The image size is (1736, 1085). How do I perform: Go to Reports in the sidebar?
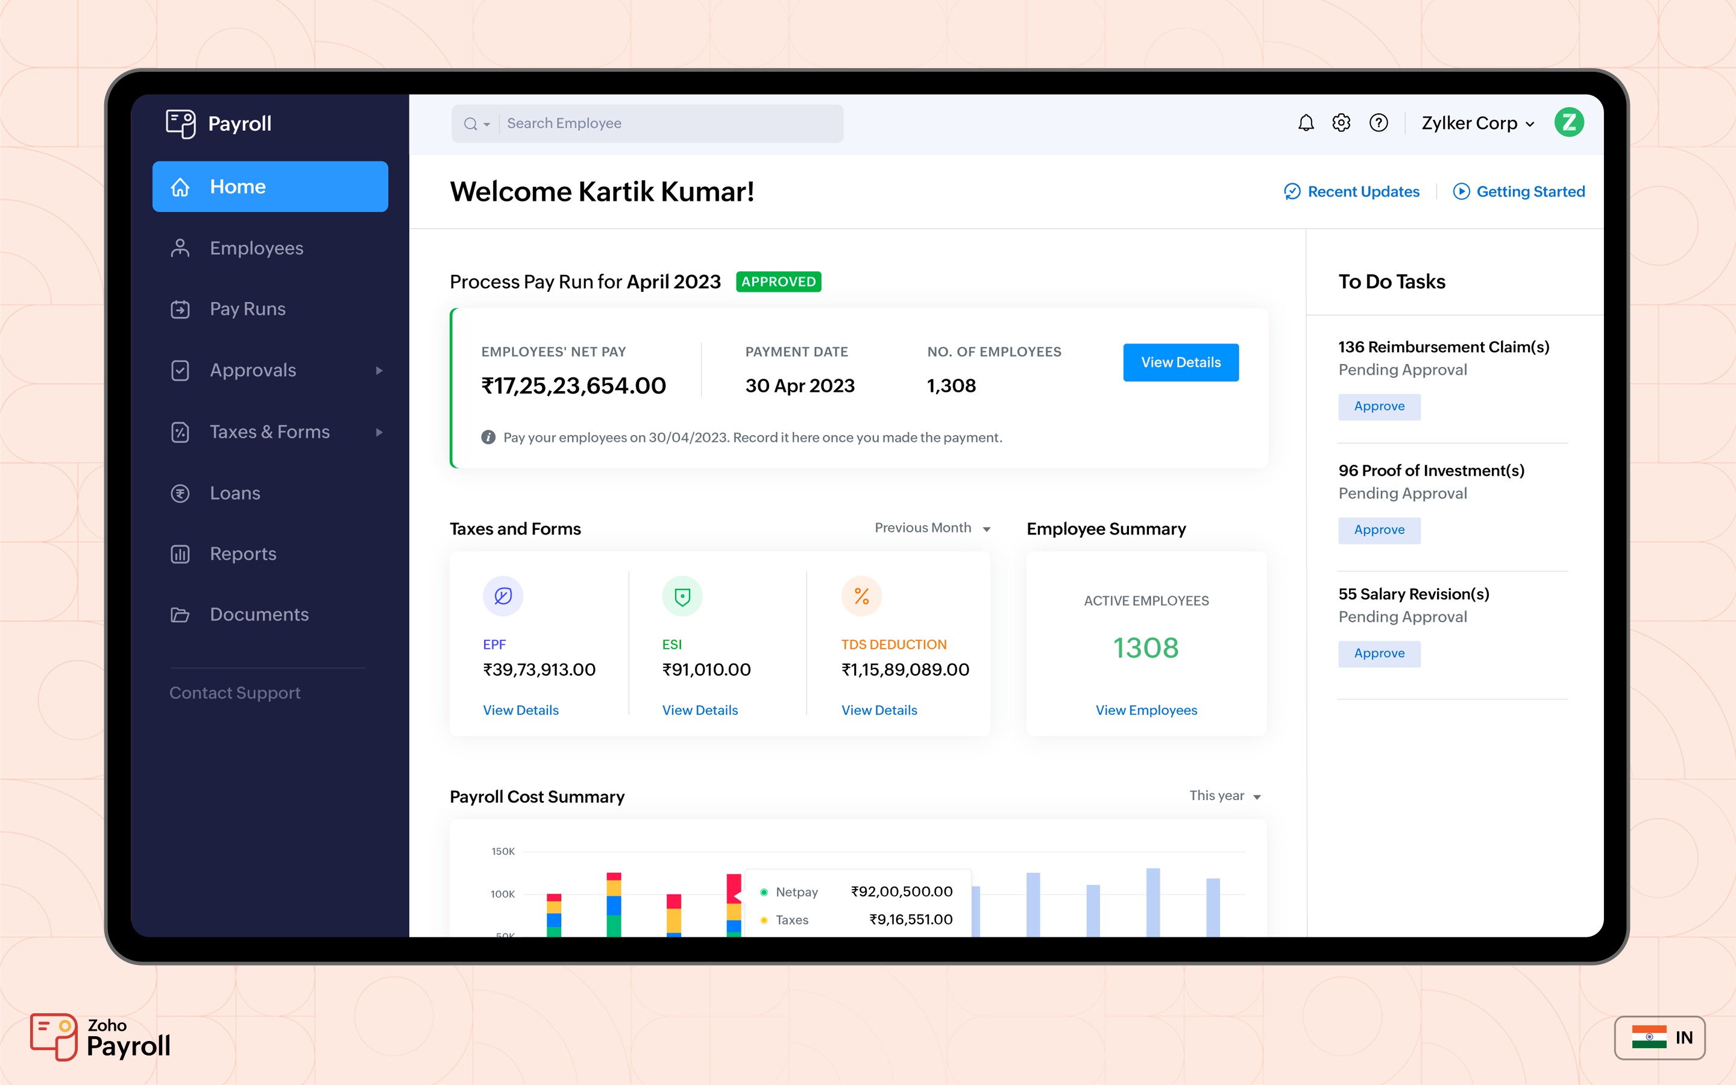click(242, 553)
